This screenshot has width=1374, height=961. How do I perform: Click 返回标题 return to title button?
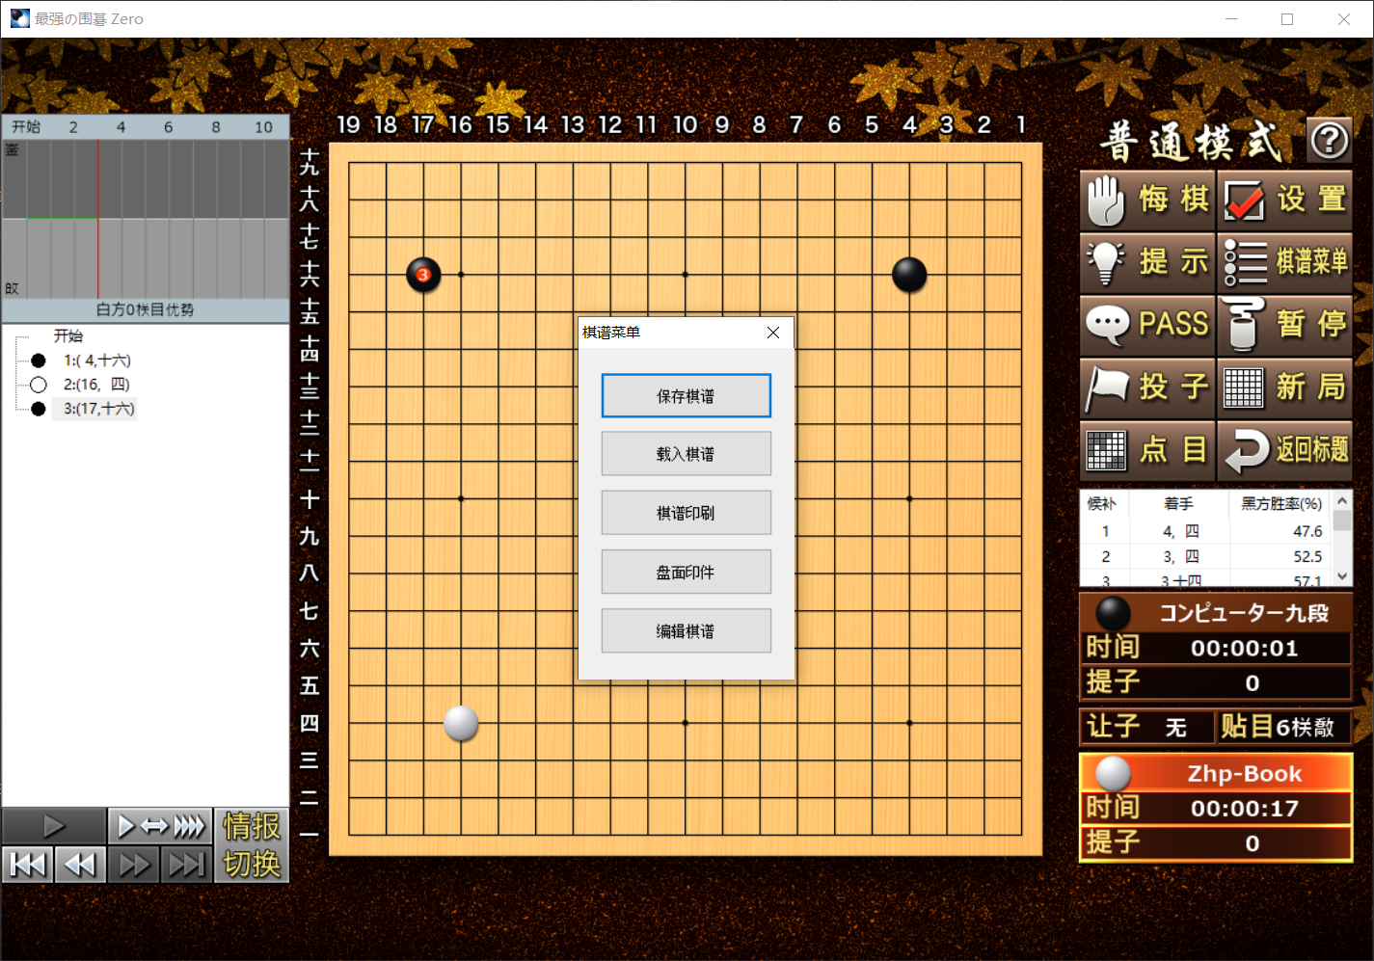[x=1284, y=450]
